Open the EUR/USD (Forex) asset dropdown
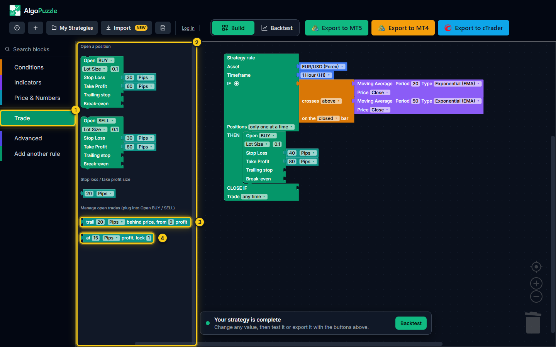Image resolution: width=556 pixels, height=347 pixels. pyautogui.click(x=323, y=67)
